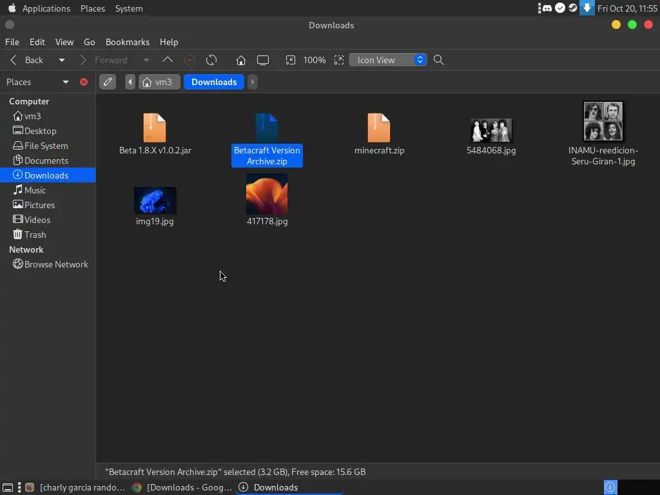This screenshot has height=495, width=660.
Task: Go up to the parent folder
Action: click(168, 60)
